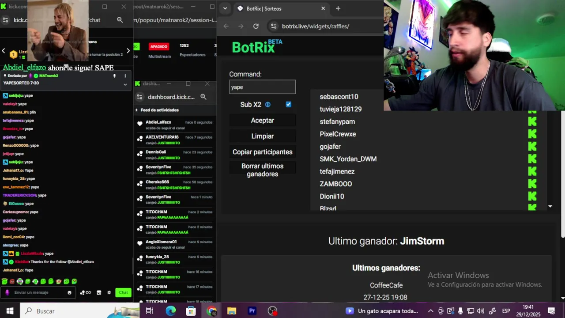Image resolution: width=565 pixels, height=318 pixels.
Task: Click site info icon in BotRix address bar
Action: click(x=273, y=26)
